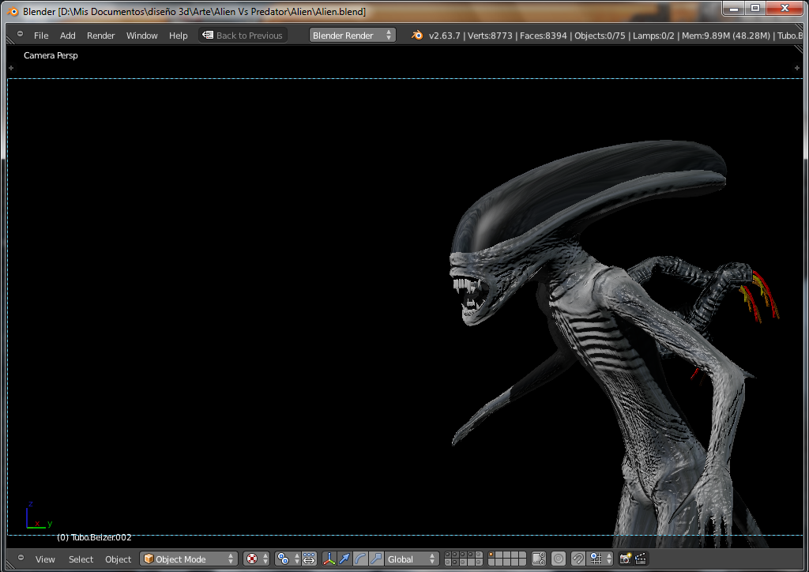Select the rotate manipulator arc icon

pos(360,559)
